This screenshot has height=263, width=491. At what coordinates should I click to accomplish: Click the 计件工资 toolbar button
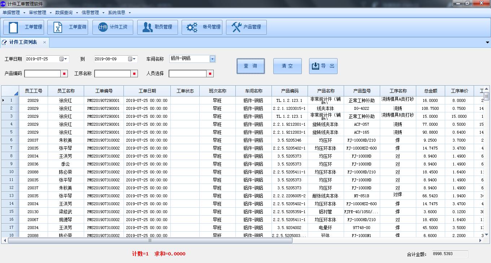click(113, 27)
